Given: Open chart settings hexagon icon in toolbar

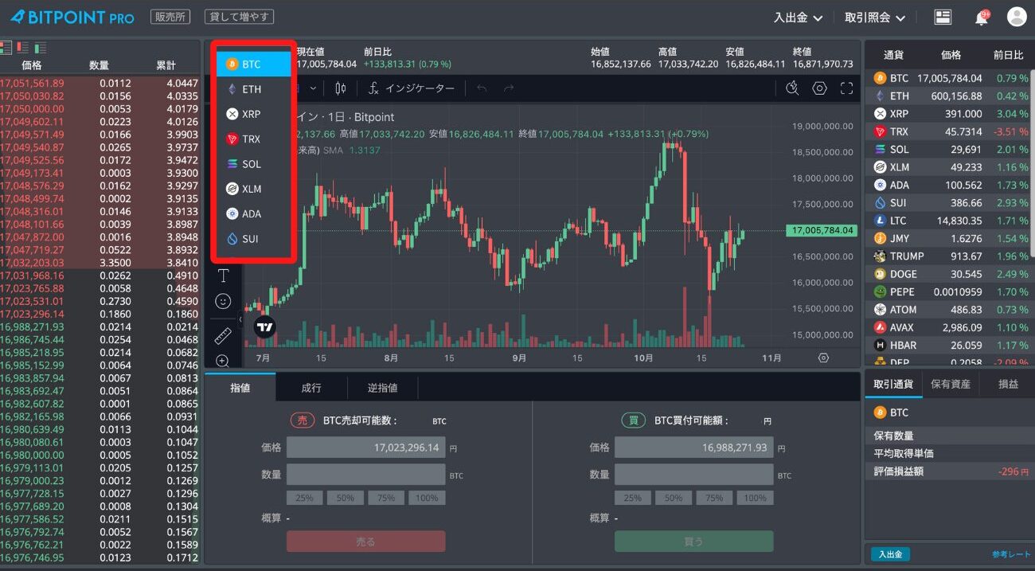Looking at the screenshot, I should tap(819, 88).
